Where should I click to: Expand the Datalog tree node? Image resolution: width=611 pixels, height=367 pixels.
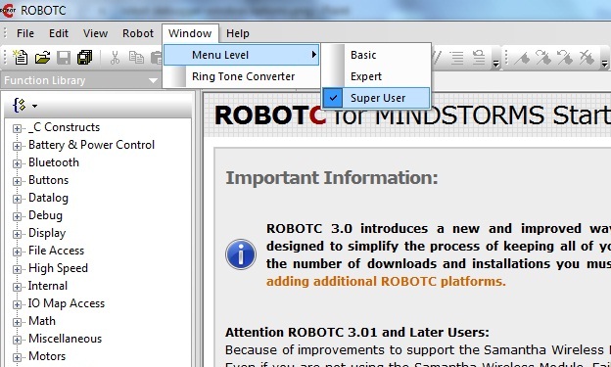tap(17, 199)
